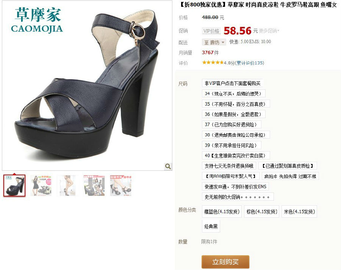View the second thumbnail with model in dress

tap(41, 186)
